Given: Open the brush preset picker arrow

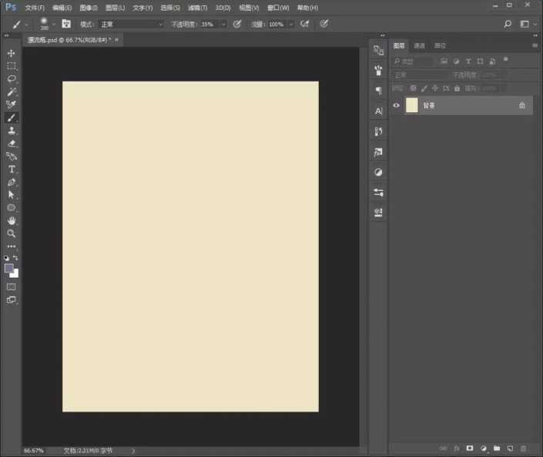Looking at the screenshot, I should tap(53, 24).
